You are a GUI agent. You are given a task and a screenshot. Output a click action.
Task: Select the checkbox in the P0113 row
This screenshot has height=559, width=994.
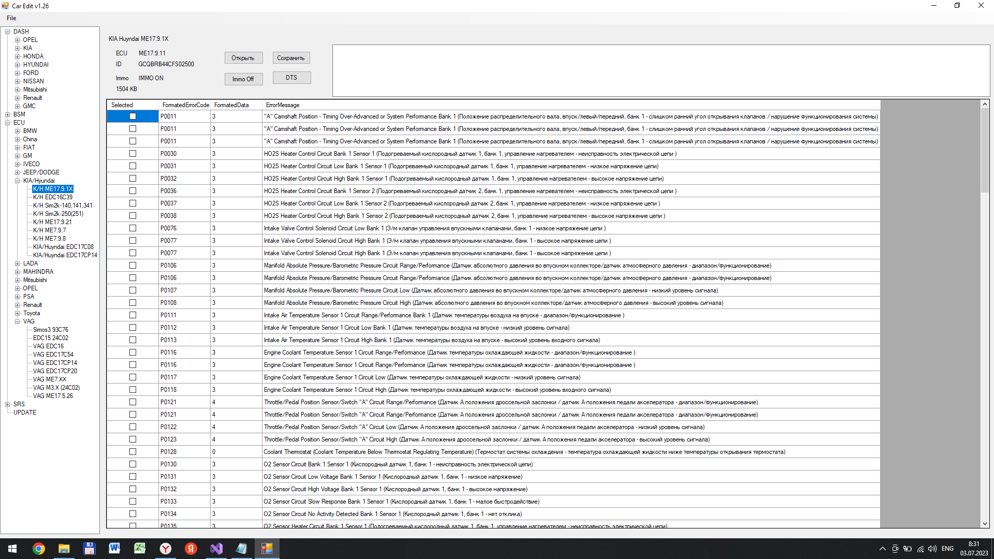(133, 340)
